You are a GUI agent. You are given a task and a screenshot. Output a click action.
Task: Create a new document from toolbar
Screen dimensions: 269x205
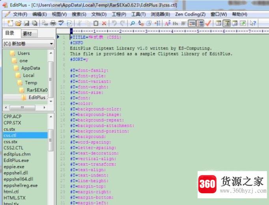[x=10, y=23]
